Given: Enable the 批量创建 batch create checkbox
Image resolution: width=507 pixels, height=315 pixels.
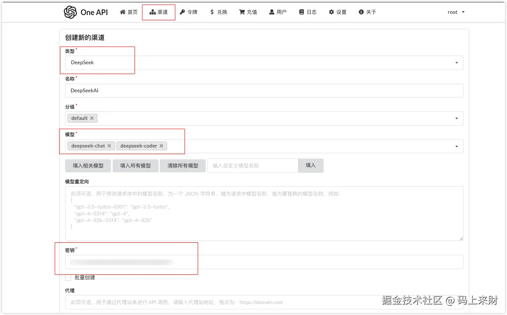Looking at the screenshot, I should (68, 277).
